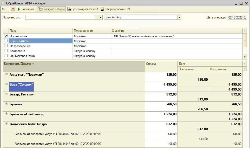The image size is (250, 148).
Task: Open Просмотр платежей payments view
Action: tap(82, 9)
